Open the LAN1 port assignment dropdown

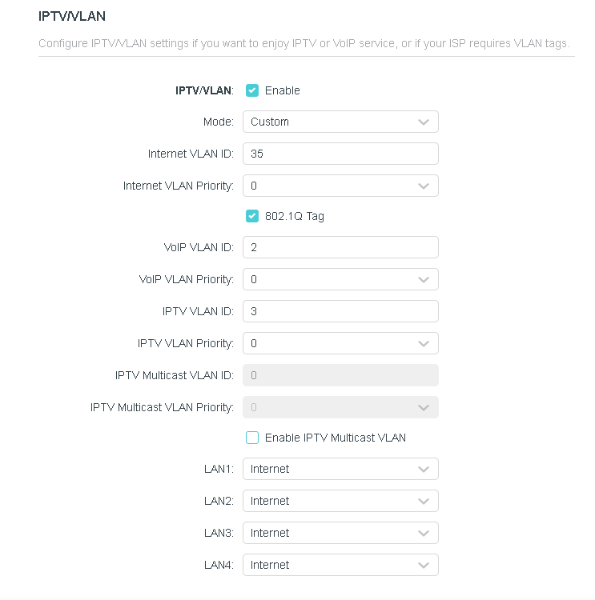coord(340,469)
